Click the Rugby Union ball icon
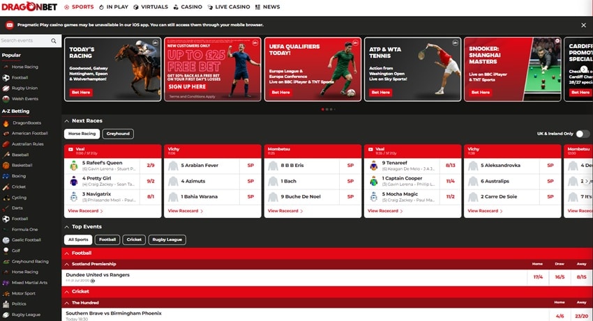 click(6, 88)
